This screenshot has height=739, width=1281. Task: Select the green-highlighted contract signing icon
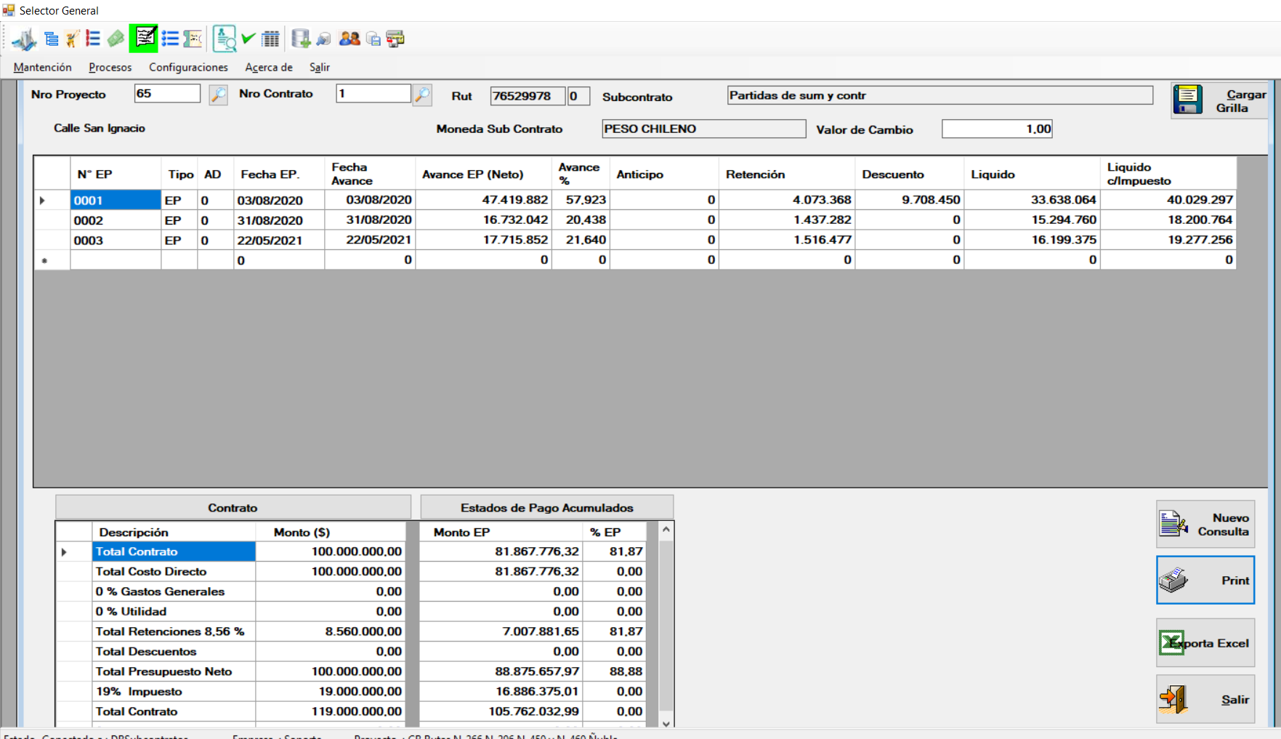[x=144, y=39]
